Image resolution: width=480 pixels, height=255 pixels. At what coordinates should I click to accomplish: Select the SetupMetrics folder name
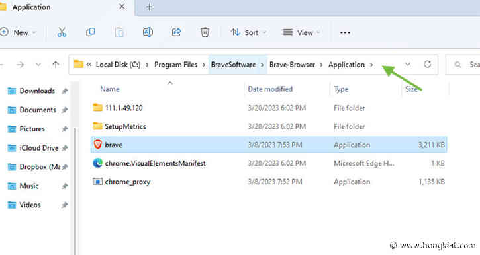click(125, 126)
